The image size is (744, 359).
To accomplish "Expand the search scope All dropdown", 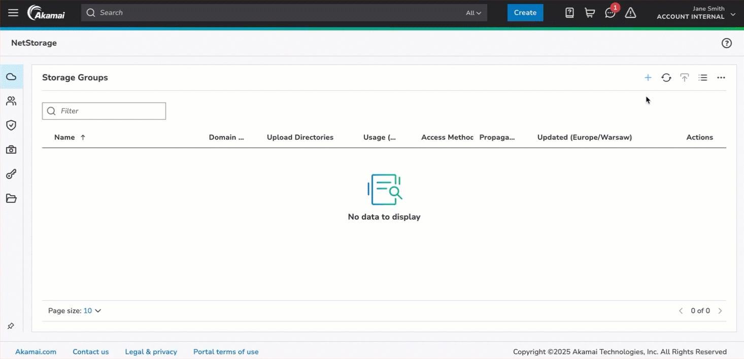I will coord(474,13).
